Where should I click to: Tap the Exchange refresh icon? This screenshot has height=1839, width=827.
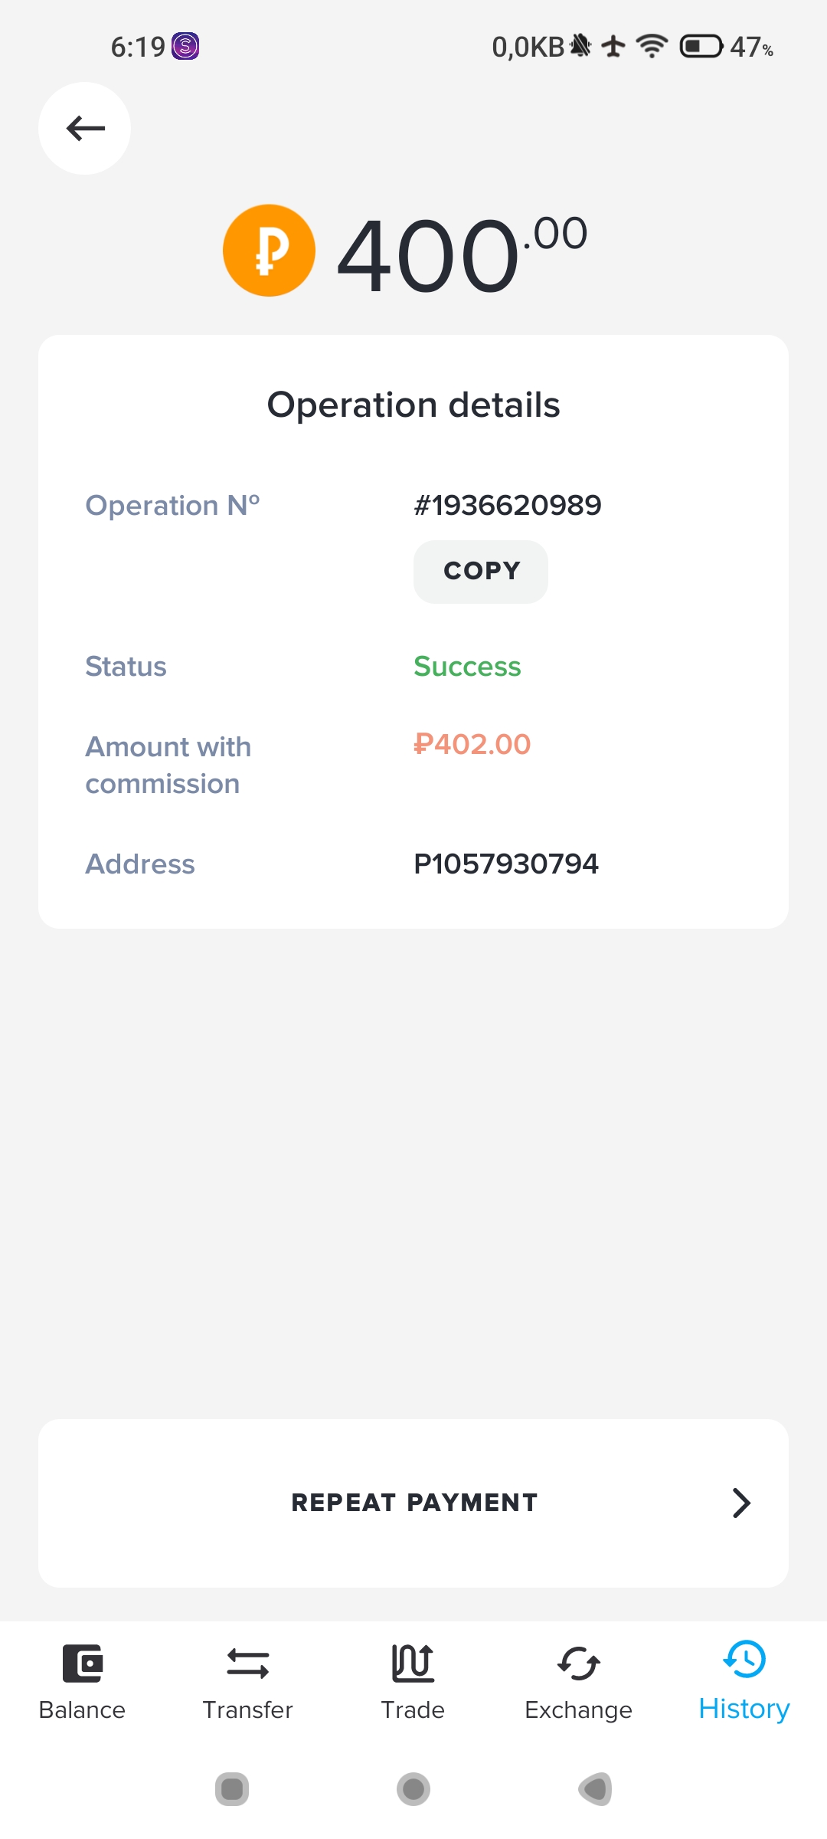pos(579,1664)
